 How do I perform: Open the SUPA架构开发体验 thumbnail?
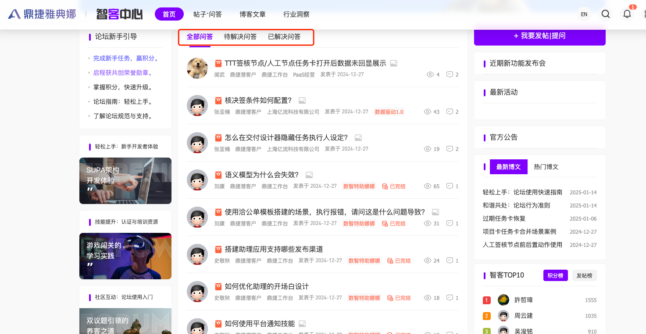pos(125,180)
